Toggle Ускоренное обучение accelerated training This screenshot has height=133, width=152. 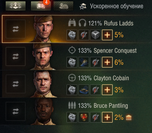pyautogui.click(x=111, y=6)
